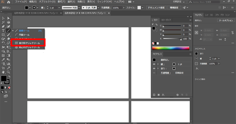
Task: Expand 線 row in Appearance panel
Action: tap(158, 64)
